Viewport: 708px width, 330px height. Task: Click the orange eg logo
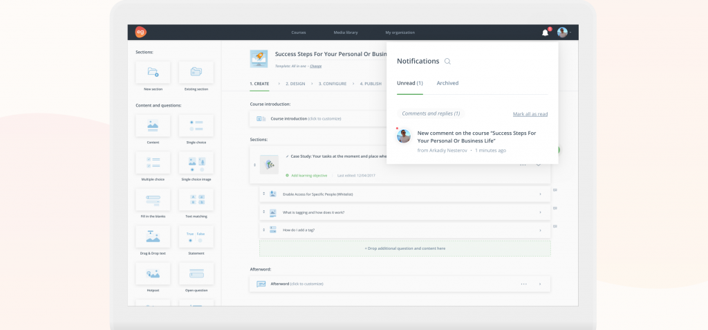[140, 32]
